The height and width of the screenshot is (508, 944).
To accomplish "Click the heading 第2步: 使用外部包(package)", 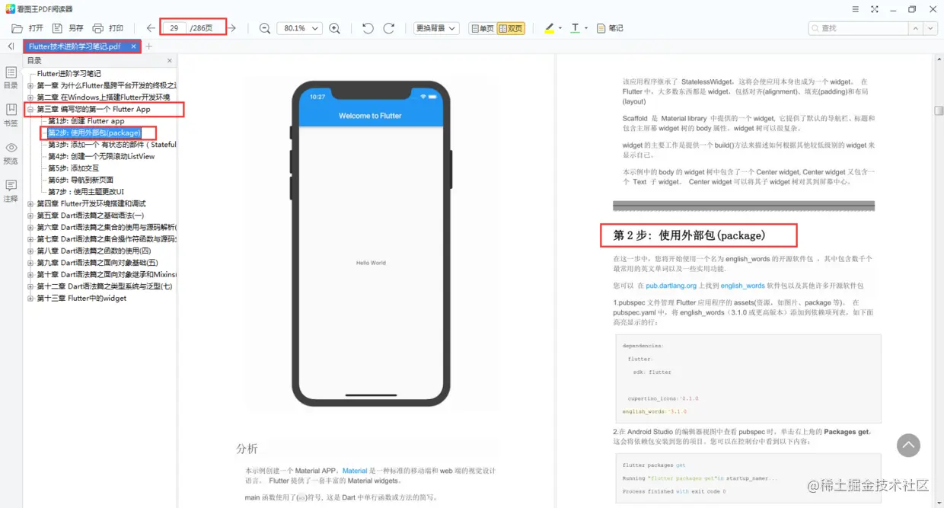I will [689, 235].
